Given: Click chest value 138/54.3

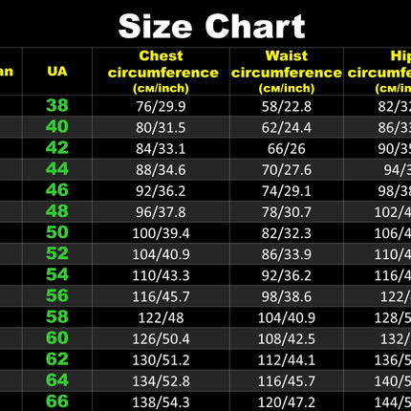Looking at the screenshot, I should tap(161, 402).
